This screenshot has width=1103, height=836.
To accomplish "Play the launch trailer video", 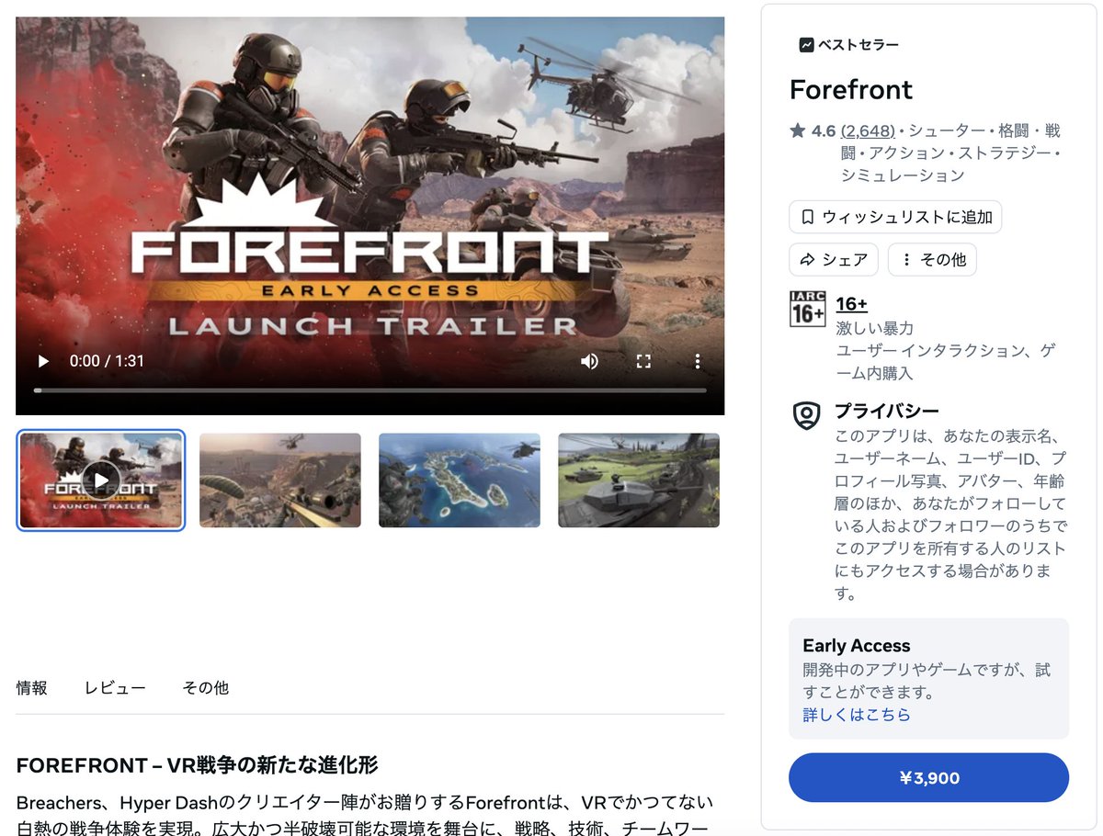I will [43, 361].
